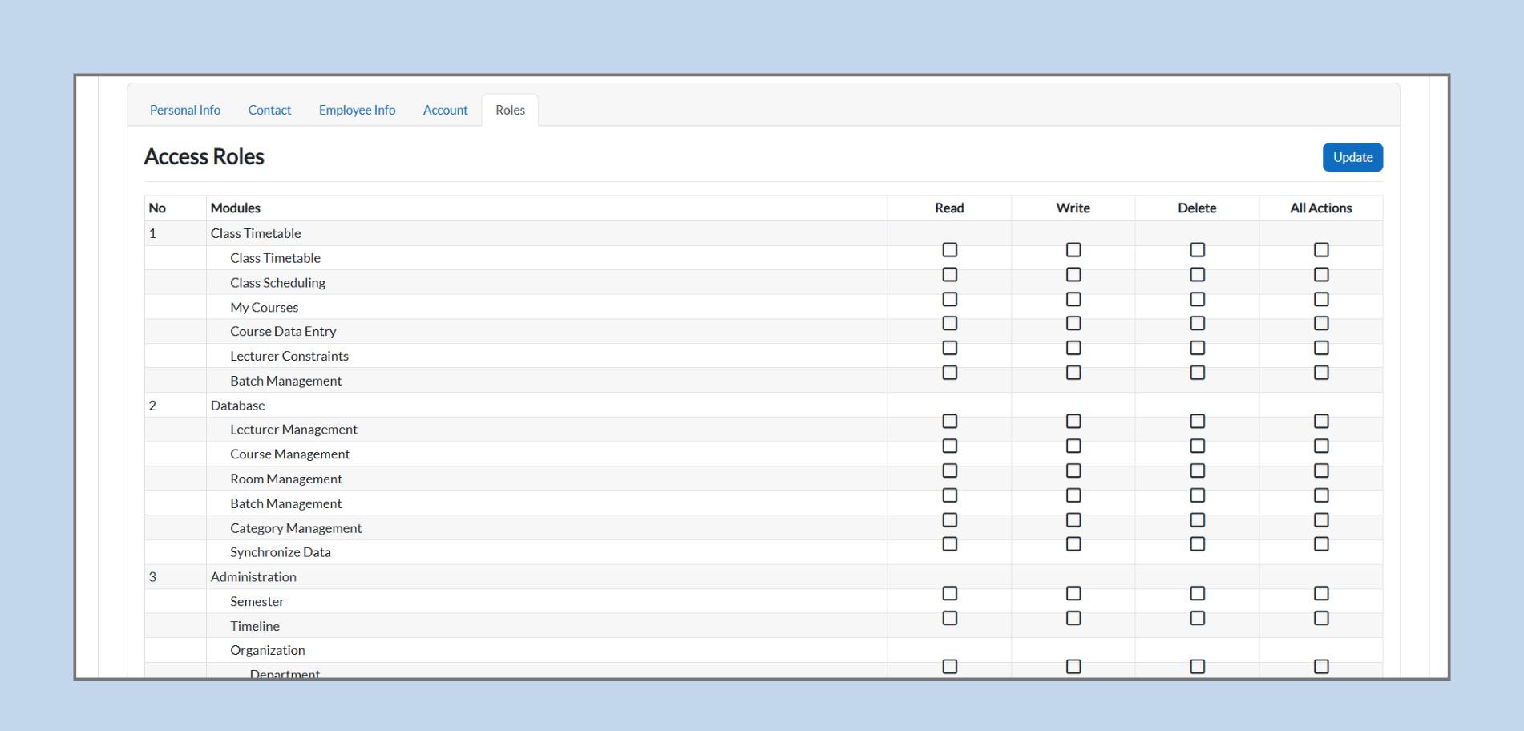
Task: Tick All Actions for Synchronize Data
Action: pos(1320,544)
